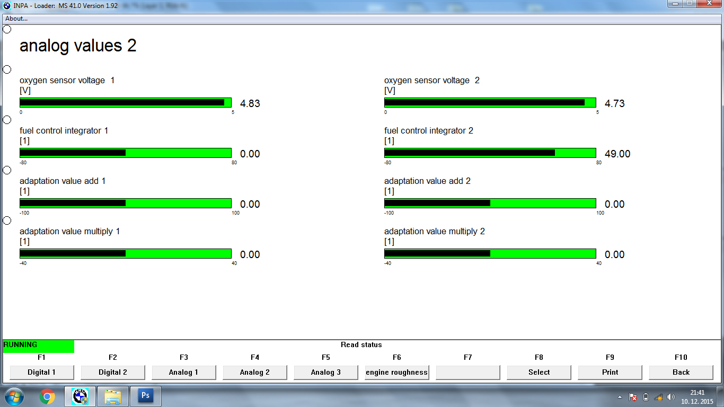Click the Digital 1 button
Image resolution: width=724 pixels, height=407 pixels.
point(42,373)
